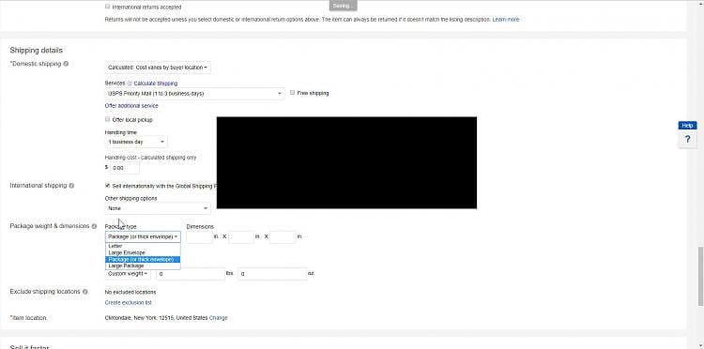The image size is (704, 349).
Task: Click the third dimensions input field
Action: 283,236
